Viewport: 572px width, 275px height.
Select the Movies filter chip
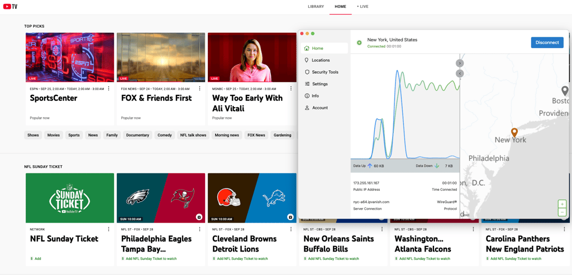pos(54,135)
